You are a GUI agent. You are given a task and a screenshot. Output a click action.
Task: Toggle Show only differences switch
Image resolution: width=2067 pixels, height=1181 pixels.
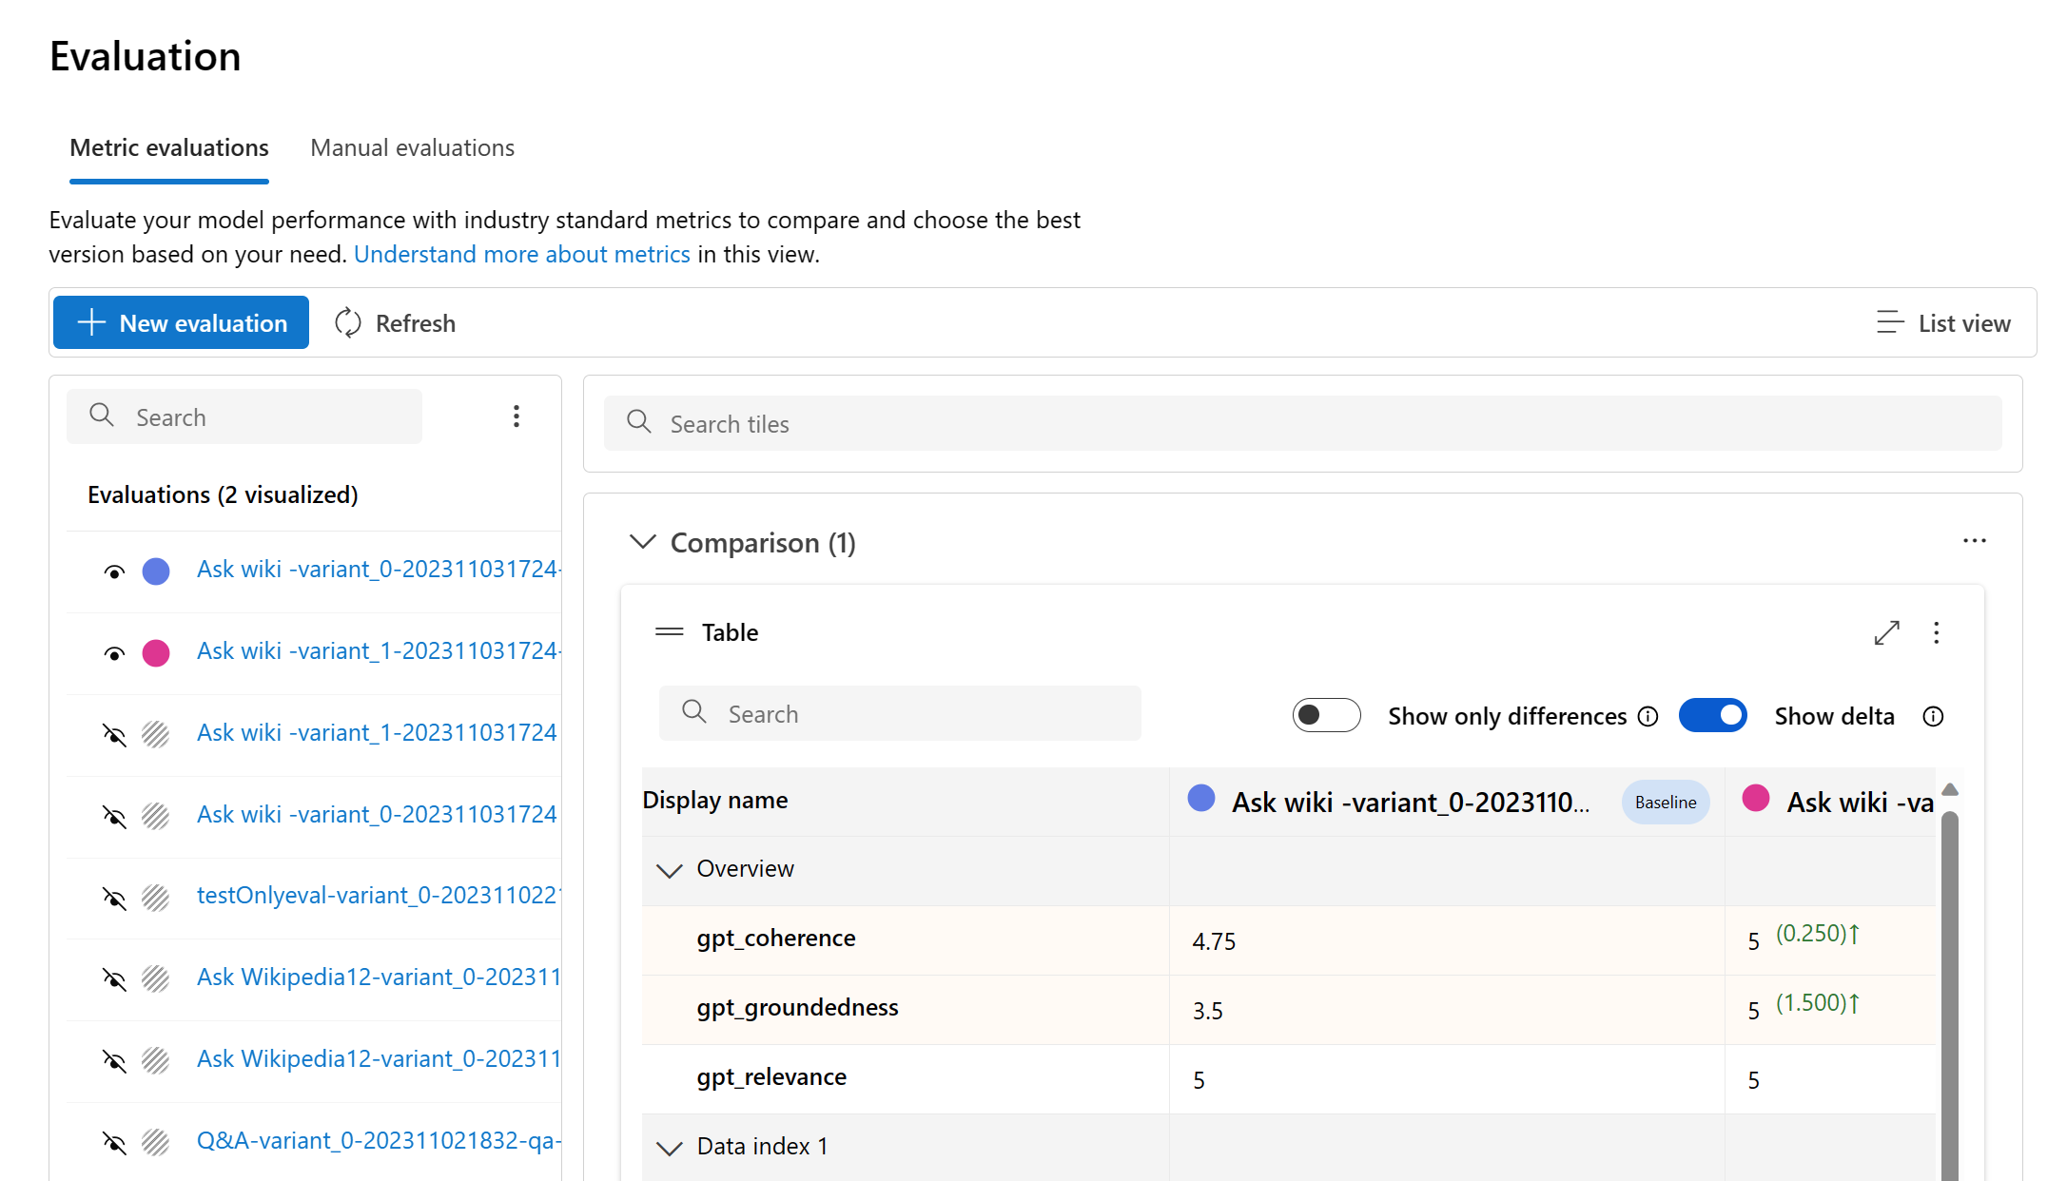point(1325,715)
